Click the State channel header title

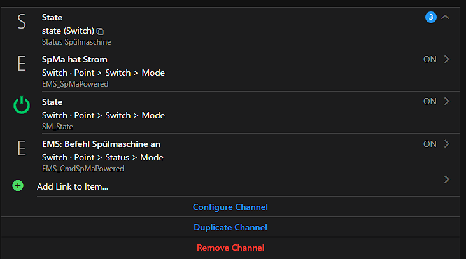[52, 18]
